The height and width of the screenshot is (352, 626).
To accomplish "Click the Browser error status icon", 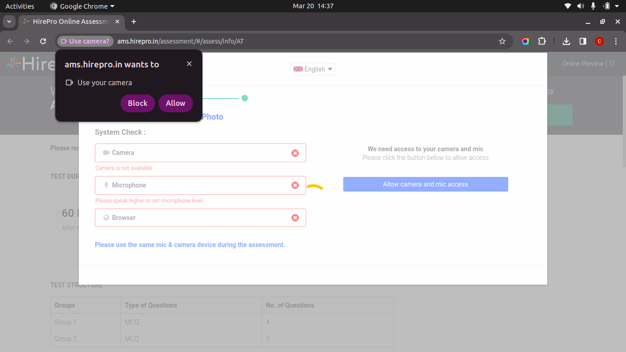I will tap(295, 218).
